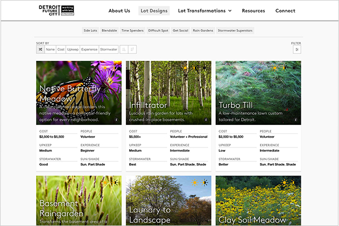
Task: Go to the Connect page
Action: (285, 11)
